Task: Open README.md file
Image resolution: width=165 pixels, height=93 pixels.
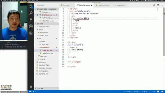Action: [x=43, y=74]
